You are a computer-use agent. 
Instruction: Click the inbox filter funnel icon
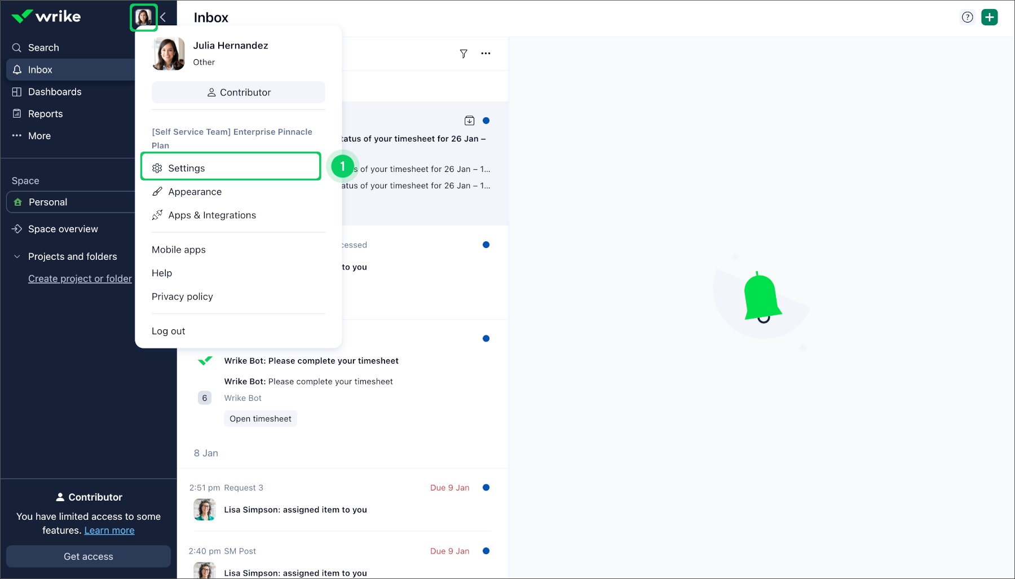tap(464, 54)
